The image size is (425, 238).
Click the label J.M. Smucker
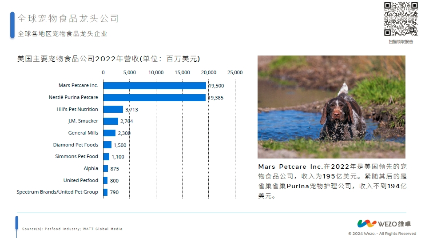coord(83,121)
